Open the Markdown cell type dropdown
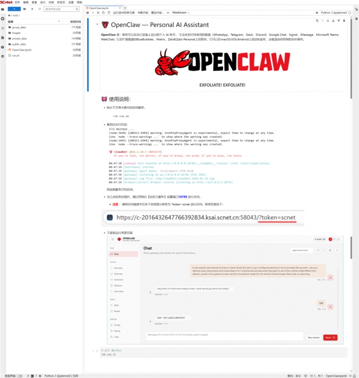359x378 pixels. (x=181, y=13)
